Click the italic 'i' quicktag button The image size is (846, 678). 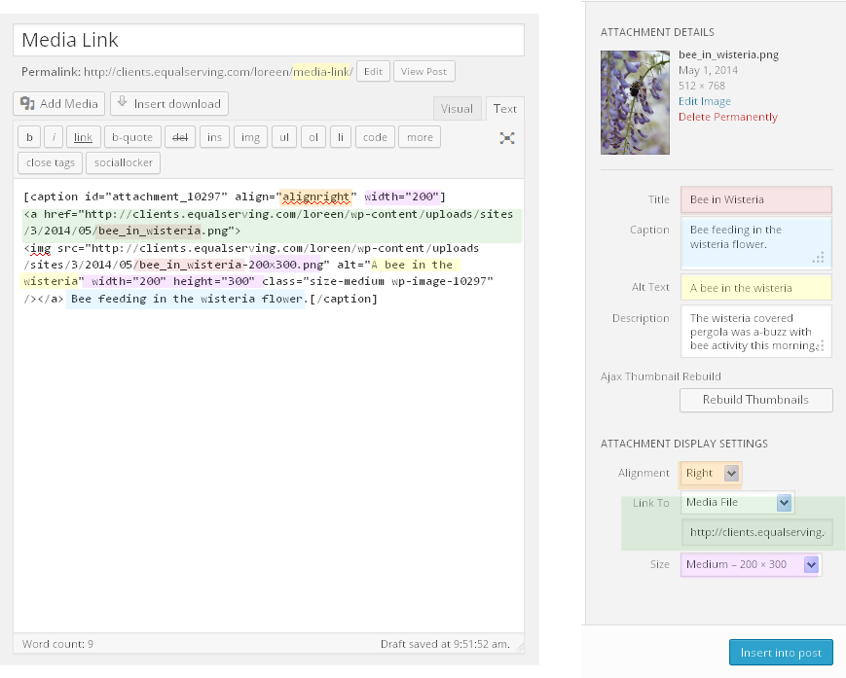click(x=55, y=137)
